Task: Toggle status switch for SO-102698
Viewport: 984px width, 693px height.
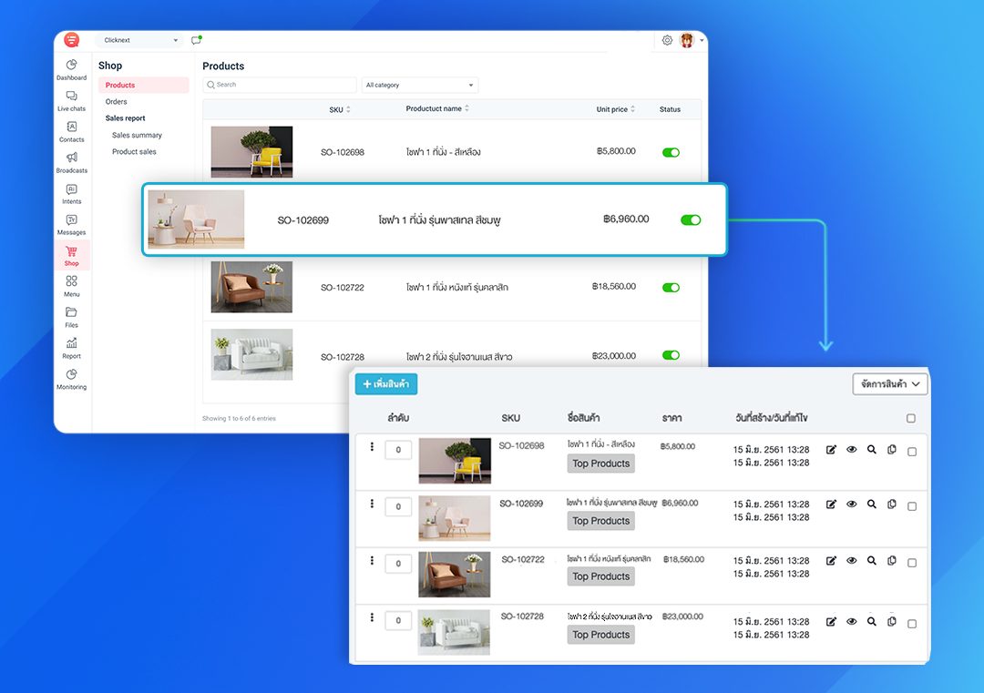Action: coord(671,152)
